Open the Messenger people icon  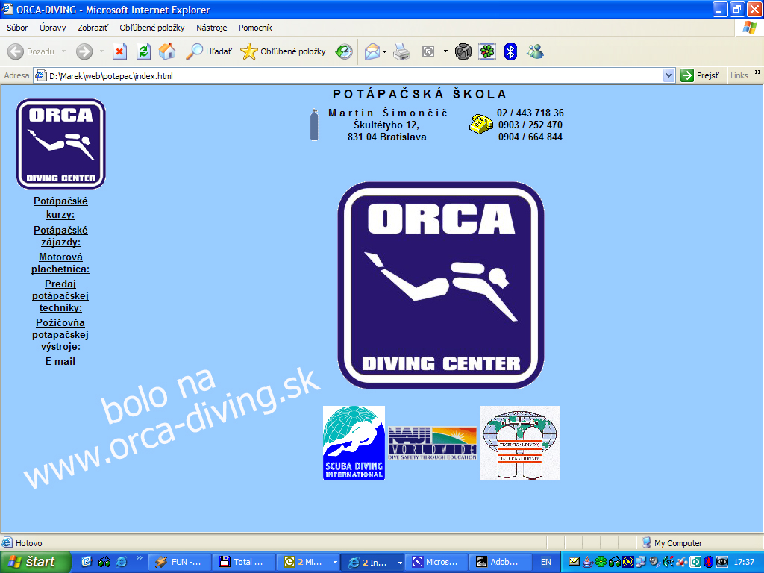pos(535,51)
